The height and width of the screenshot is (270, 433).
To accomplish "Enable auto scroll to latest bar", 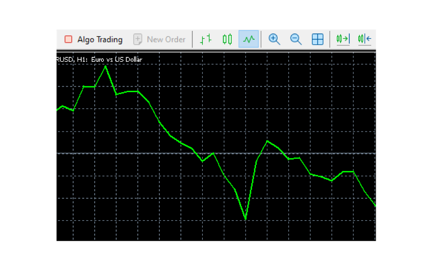I will 343,39.
